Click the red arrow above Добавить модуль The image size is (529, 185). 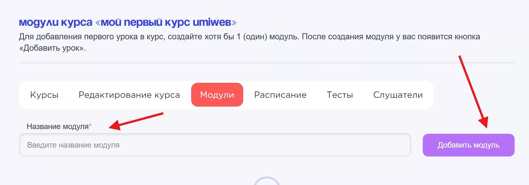(x=473, y=91)
